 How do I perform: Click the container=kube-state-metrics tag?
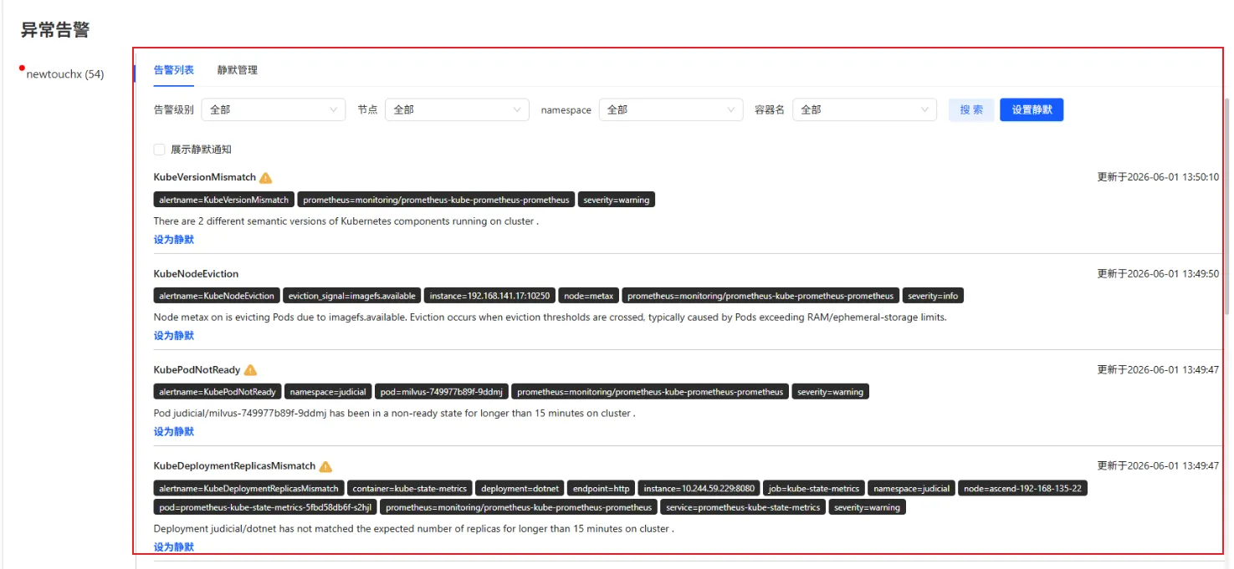pyautogui.click(x=410, y=488)
